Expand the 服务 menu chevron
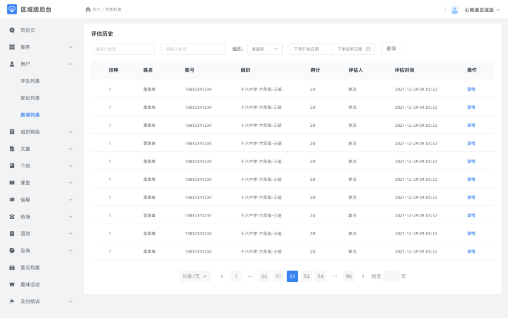The image size is (508, 318). [x=71, y=47]
